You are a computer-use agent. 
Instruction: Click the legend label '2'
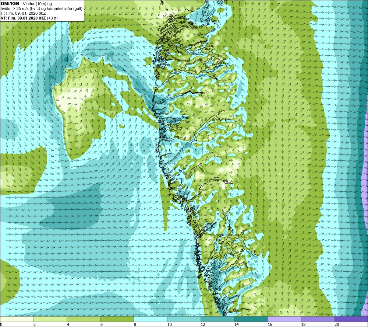[x=35, y=324]
